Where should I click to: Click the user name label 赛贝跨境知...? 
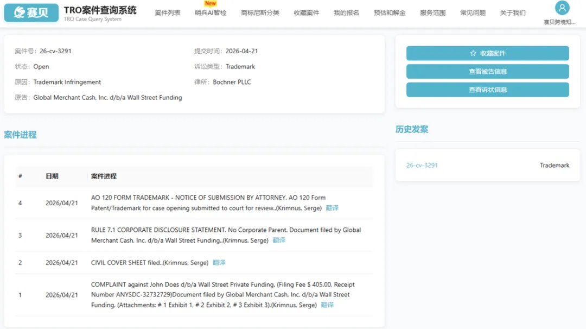coord(559,22)
